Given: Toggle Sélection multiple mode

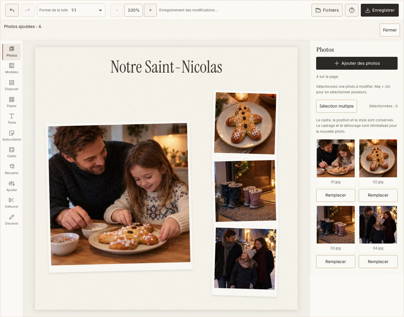Looking at the screenshot, I should pyautogui.click(x=336, y=106).
